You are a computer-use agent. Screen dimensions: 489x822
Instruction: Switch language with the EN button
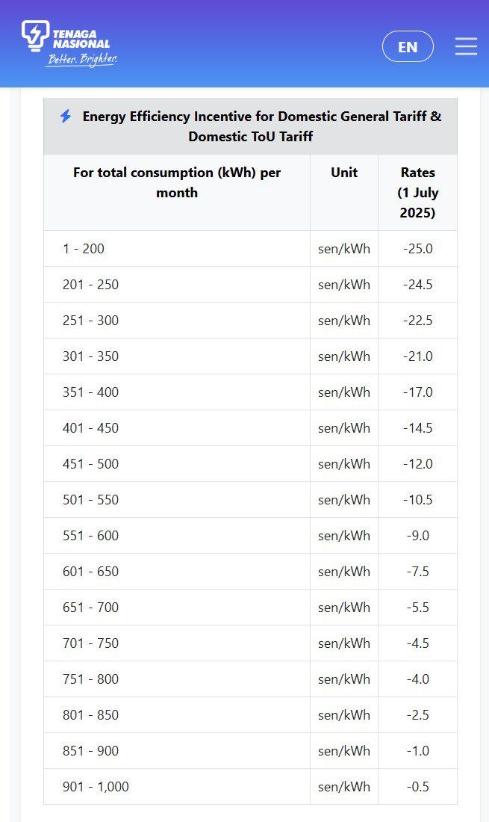click(x=408, y=46)
